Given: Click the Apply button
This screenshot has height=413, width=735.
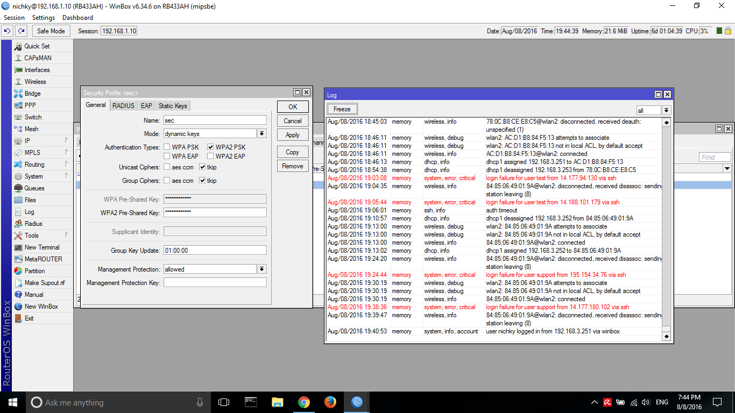Looking at the screenshot, I should pyautogui.click(x=293, y=135).
